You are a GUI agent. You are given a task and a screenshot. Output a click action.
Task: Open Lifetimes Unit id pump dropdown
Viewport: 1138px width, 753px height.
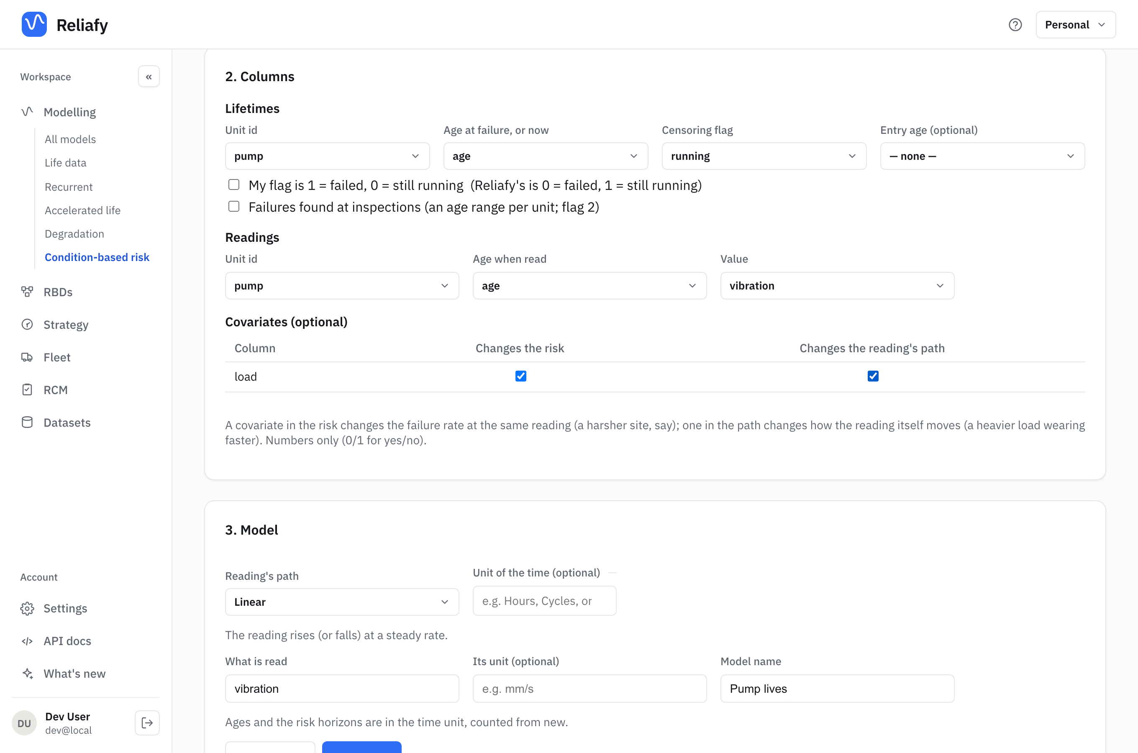click(x=328, y=156)
